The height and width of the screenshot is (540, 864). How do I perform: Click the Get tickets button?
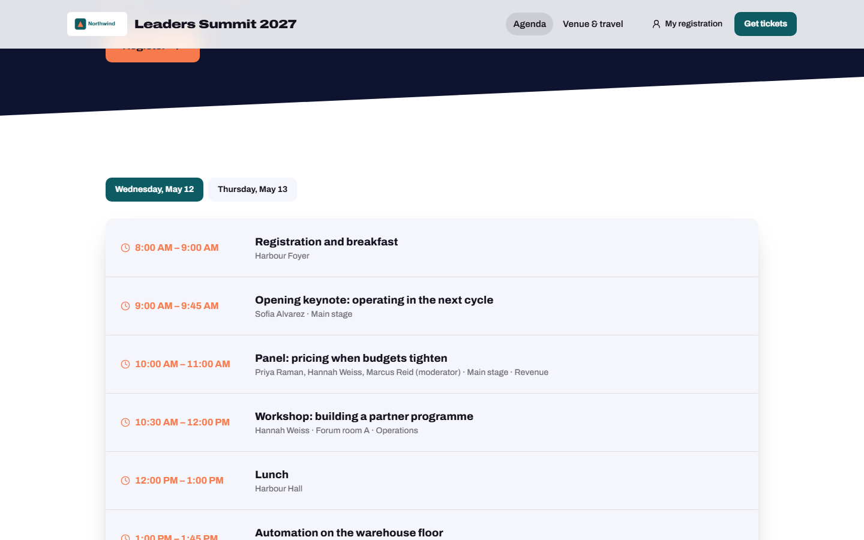point(766,24)
